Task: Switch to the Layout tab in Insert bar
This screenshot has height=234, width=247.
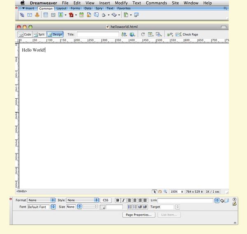Action: point(61,8)
